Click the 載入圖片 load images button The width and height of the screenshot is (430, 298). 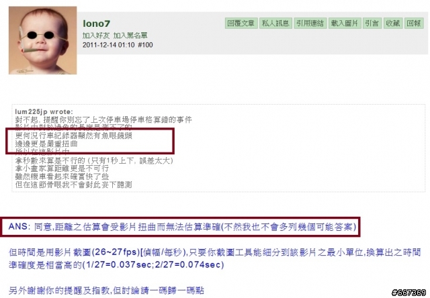coord(345,23)
